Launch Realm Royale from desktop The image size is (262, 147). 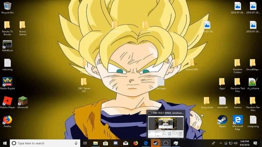(x=7, y=83)
